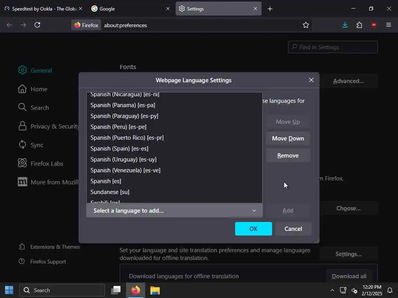Click the Forward navigation arrow
The image size is (398, 298).
click(23, 25)
